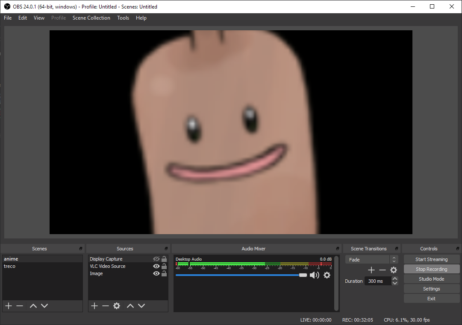Viewport: 462px width, 325px height.
Task: Click the 0.0 dB volume readout
Action: (326, 259)
